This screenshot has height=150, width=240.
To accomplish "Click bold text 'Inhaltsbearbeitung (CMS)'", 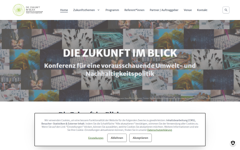I will pos(181,120).
